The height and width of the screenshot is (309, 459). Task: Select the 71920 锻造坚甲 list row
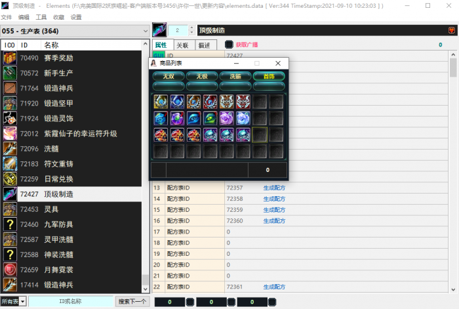pos(72,103)
